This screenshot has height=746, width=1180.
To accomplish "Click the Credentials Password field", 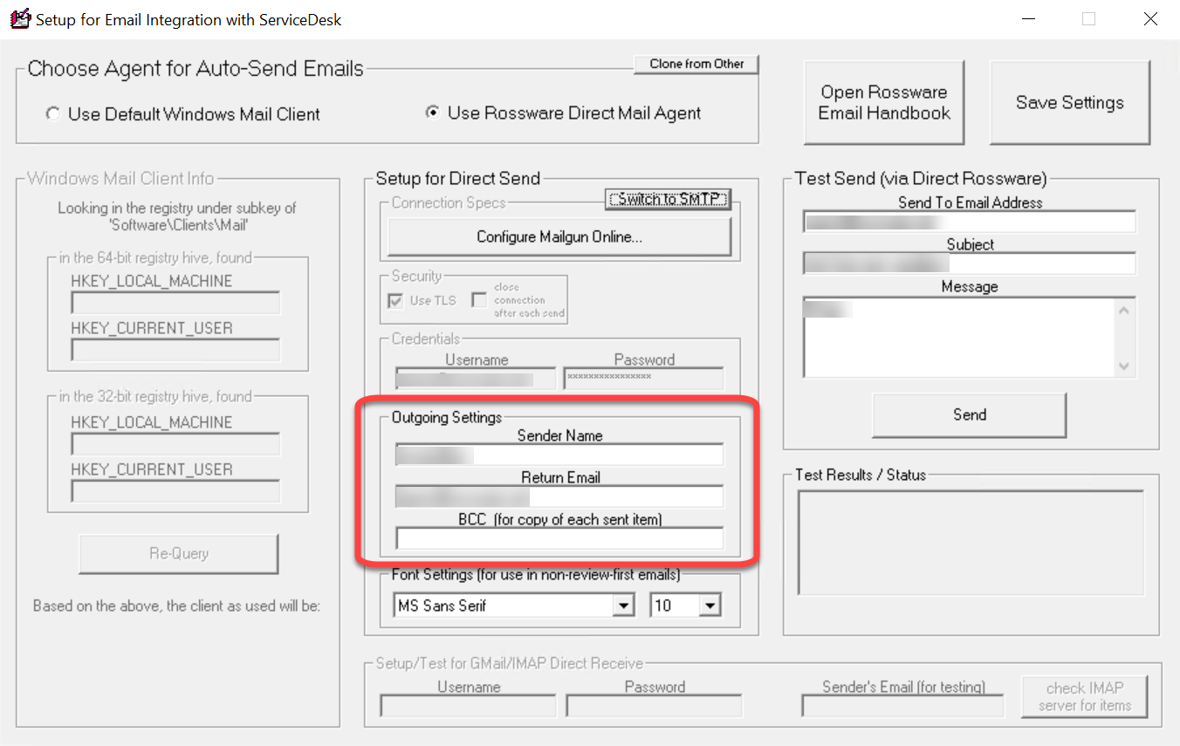I will pos(643,379).
